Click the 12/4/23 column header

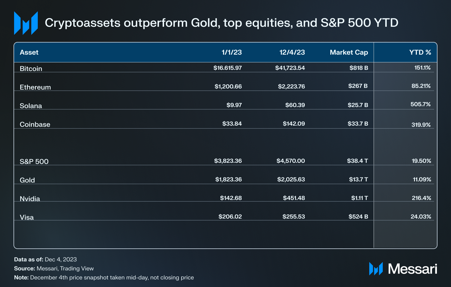coord(292,52)
